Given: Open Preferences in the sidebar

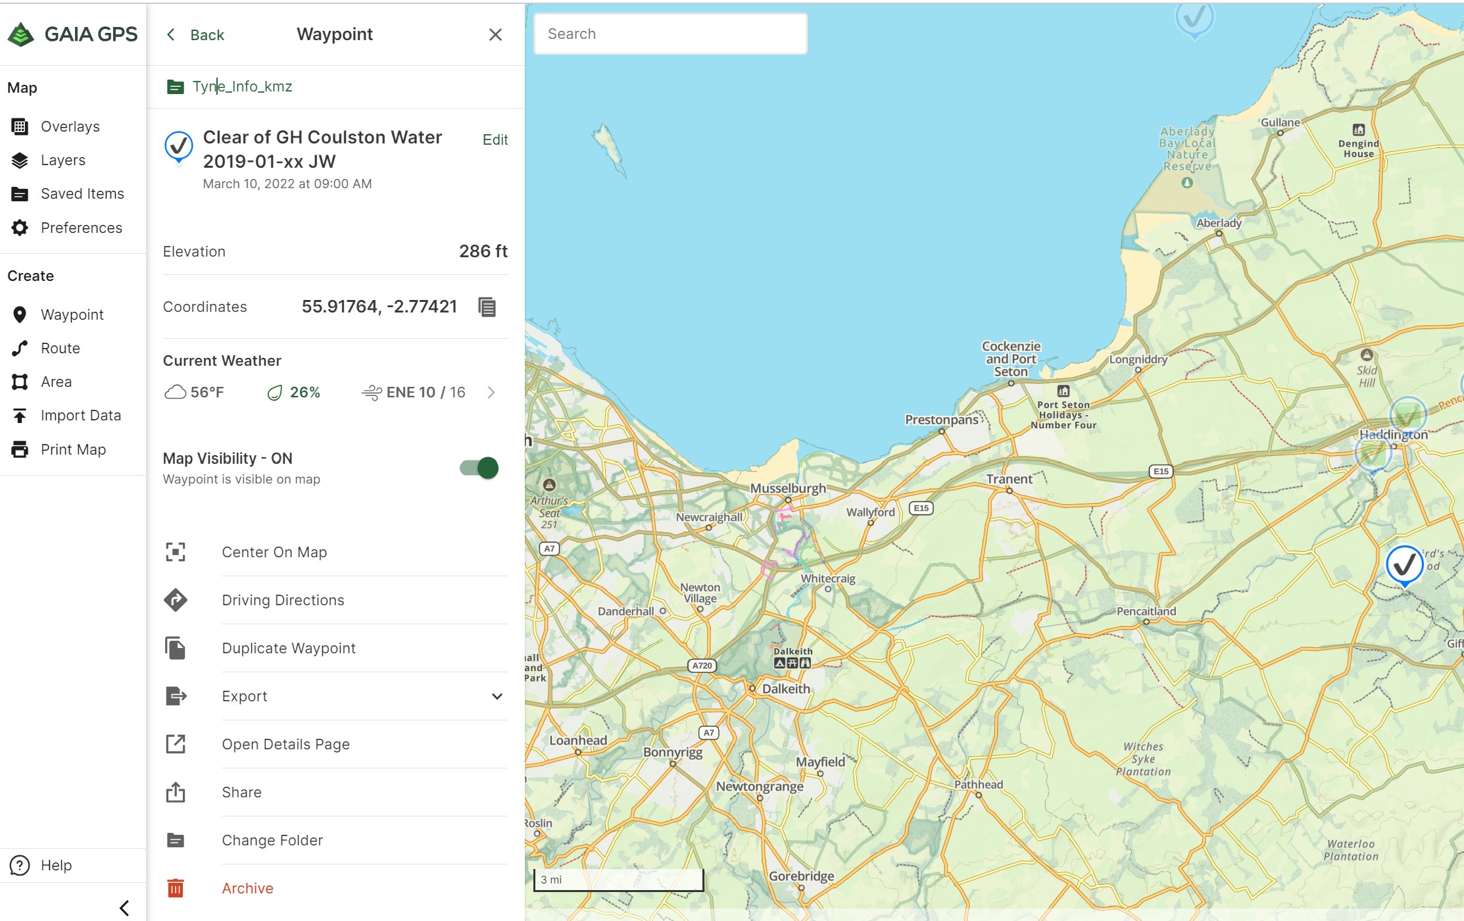Looking at the screenshot, I should pos(81,228).
